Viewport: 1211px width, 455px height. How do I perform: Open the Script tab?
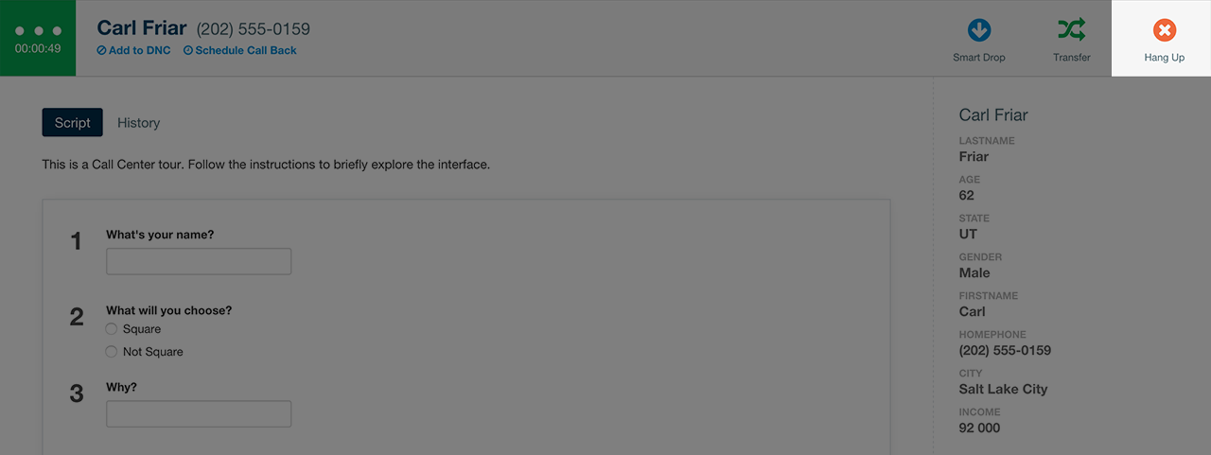click(x=73, y=123)
